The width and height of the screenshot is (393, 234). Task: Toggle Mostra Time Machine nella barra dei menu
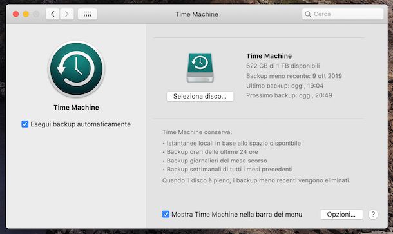166,214
